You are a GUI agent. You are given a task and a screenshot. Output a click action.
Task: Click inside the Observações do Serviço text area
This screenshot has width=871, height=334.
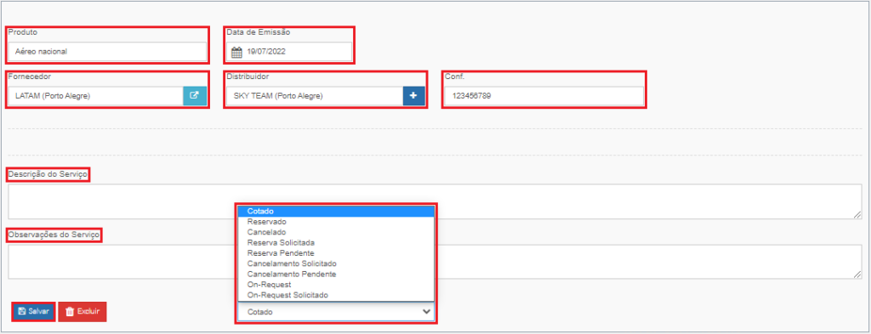pyautogui.click(x=435, y=261)
